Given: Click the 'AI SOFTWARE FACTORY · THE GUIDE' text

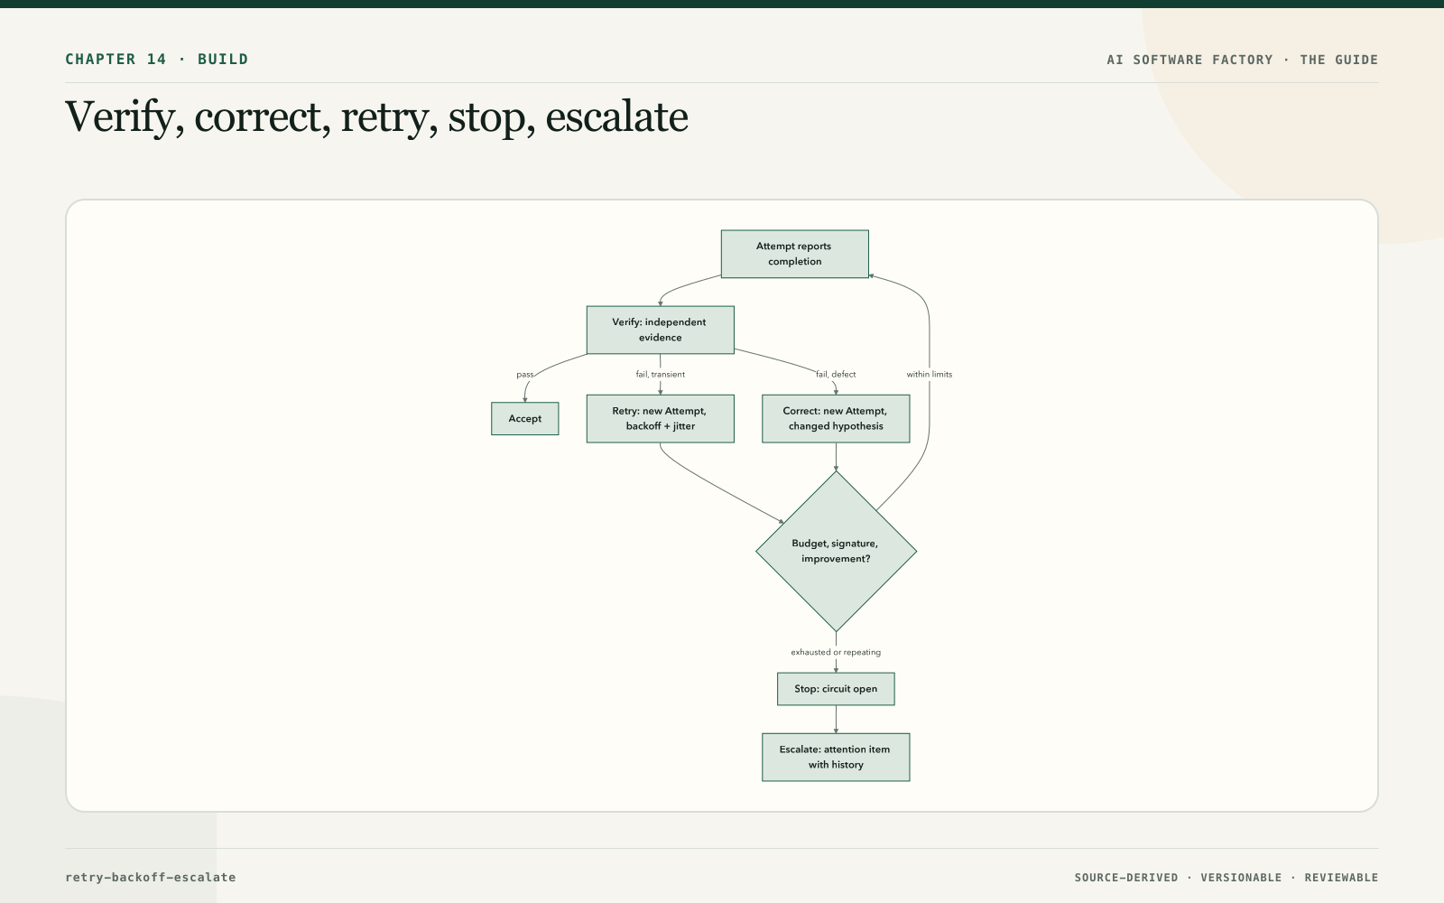Looking at the screenshot, I should point(1243,60).
